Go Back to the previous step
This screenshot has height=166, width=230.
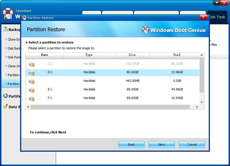[x=131, y=145]
